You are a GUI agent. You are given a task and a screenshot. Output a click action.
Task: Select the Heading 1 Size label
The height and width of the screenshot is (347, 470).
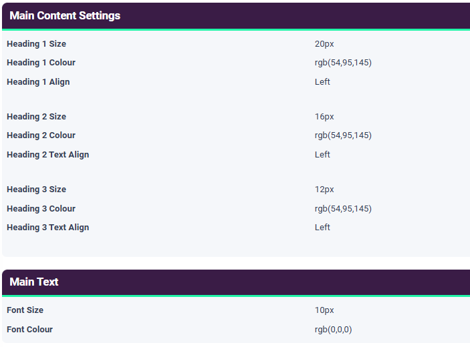[36, 44]
